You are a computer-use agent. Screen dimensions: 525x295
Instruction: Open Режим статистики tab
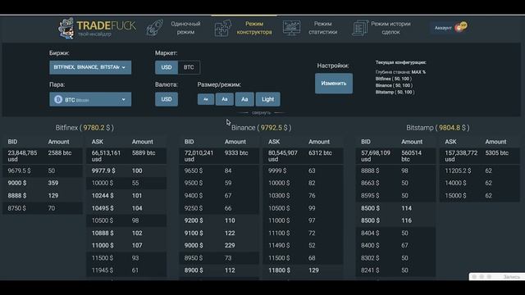point(322,28)
